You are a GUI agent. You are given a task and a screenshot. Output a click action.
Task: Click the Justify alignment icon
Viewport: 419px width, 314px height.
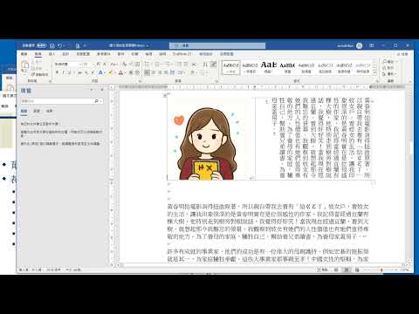(x=166, y=72)
